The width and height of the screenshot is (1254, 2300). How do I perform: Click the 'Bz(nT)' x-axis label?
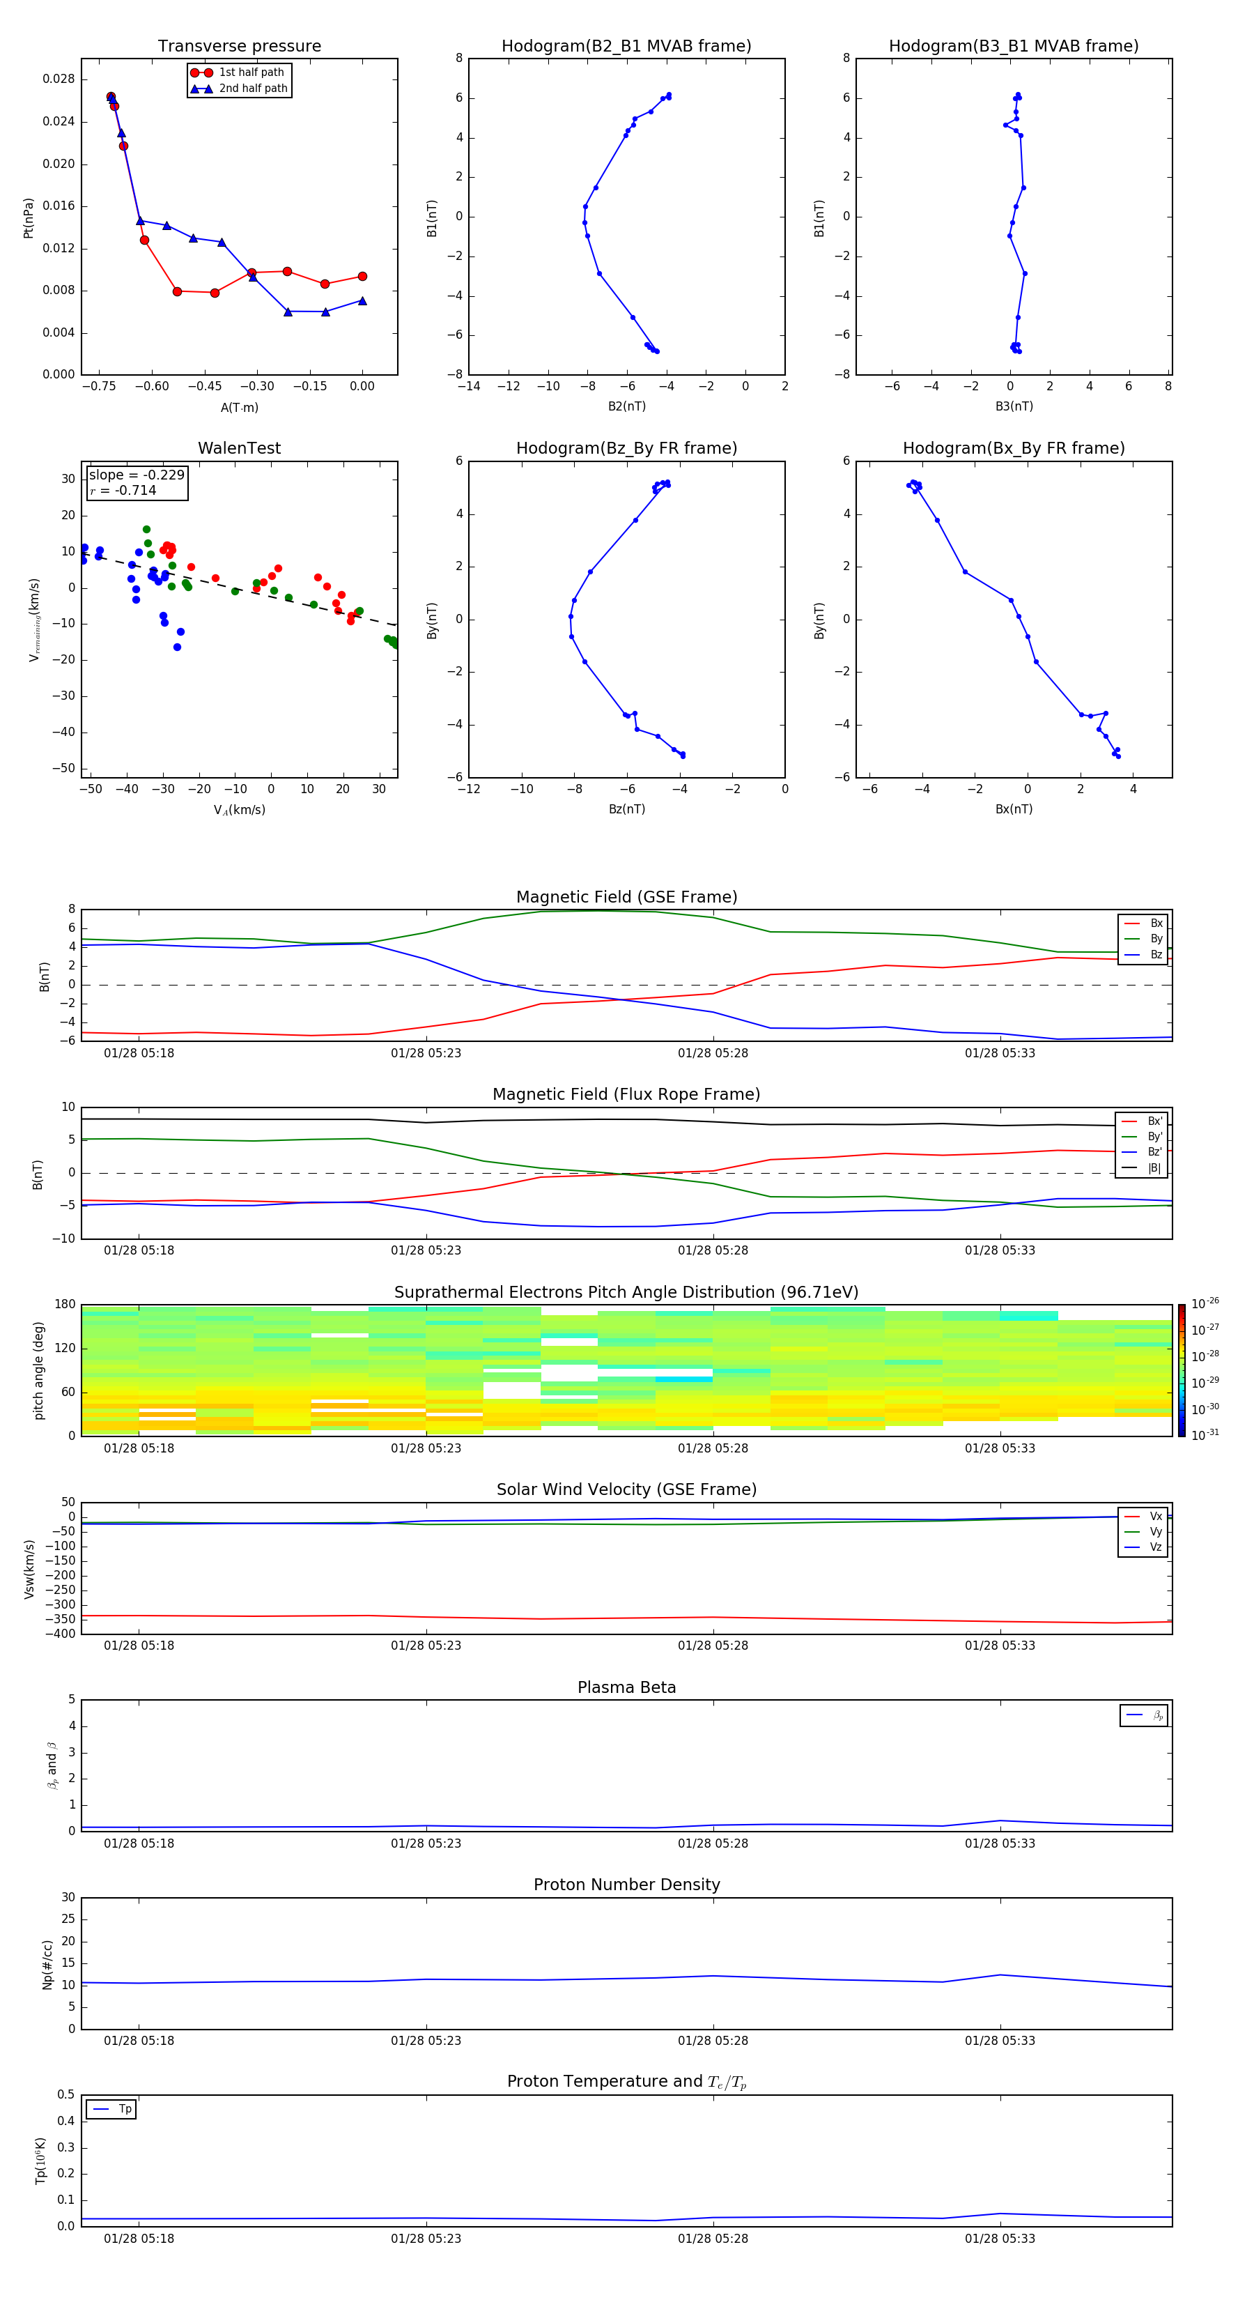tap(626, 809)
